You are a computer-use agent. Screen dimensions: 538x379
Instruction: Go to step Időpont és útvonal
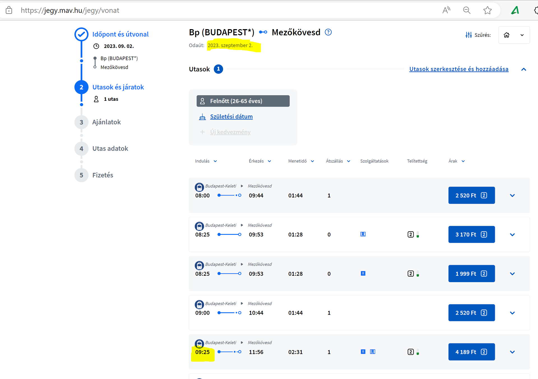coord(120,34)
